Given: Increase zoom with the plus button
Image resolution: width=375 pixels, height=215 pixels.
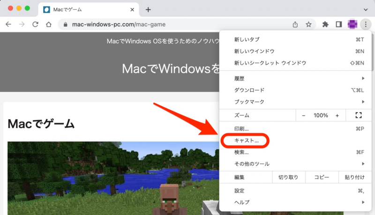Looking at the screenshot, I should click(x=337, y=115).
